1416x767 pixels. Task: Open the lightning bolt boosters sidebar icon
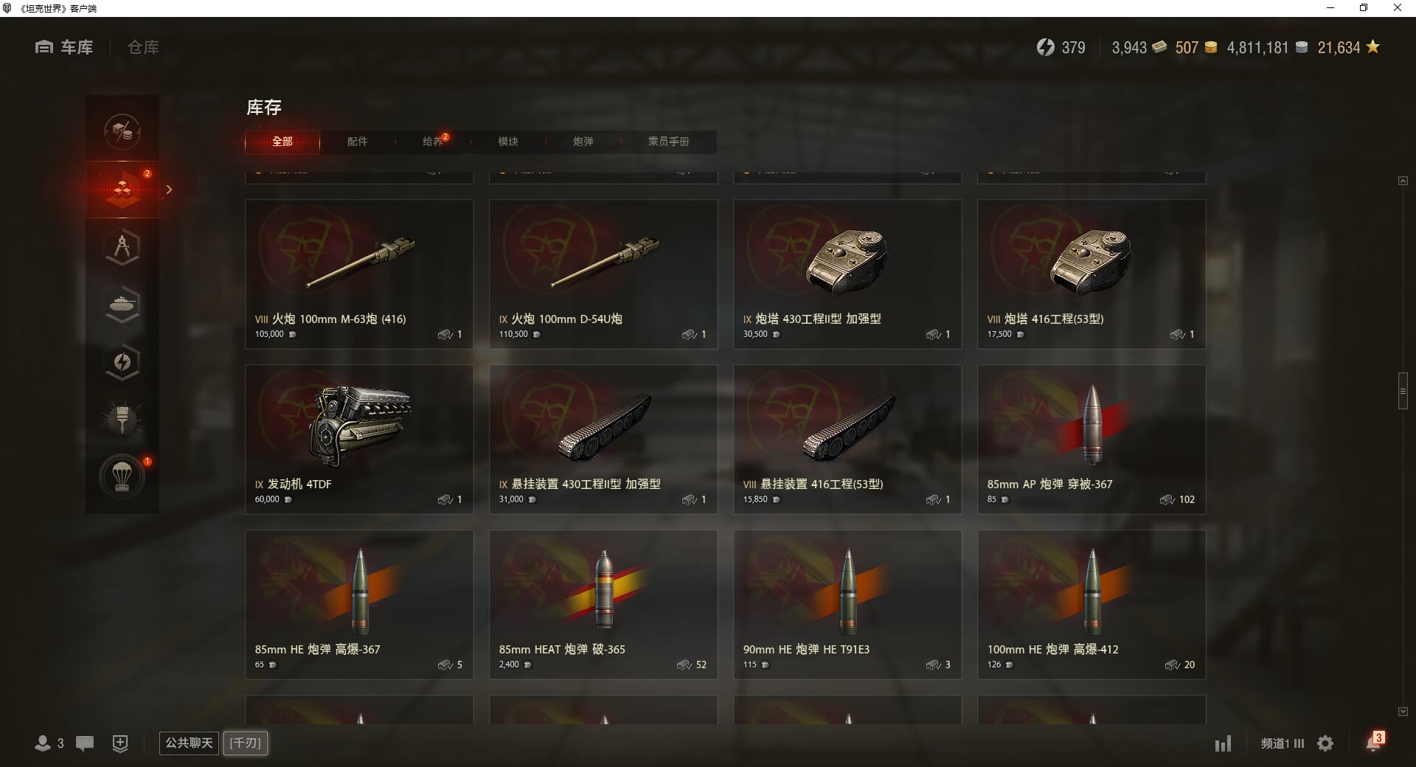click(x=122, y=362)
